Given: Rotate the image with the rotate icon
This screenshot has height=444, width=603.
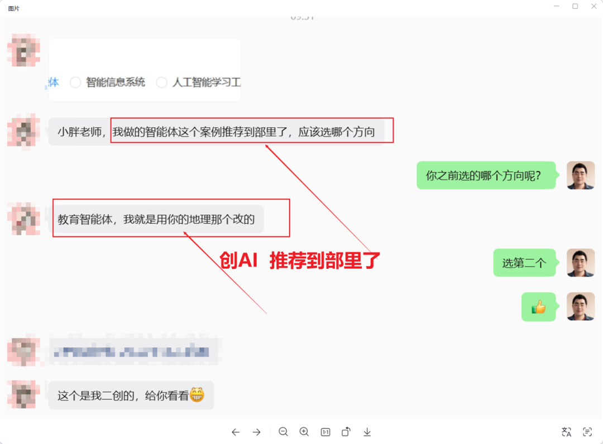Looking at the screenshot, I should tap(346, 432).
